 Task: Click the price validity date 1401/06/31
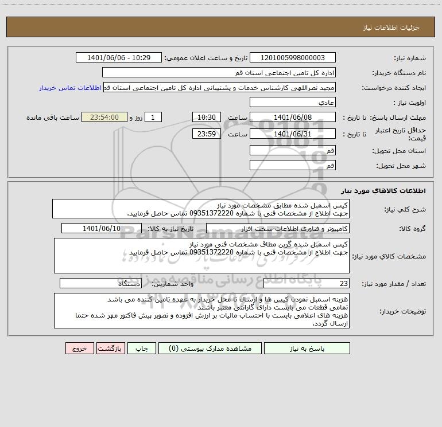point(293,134)
